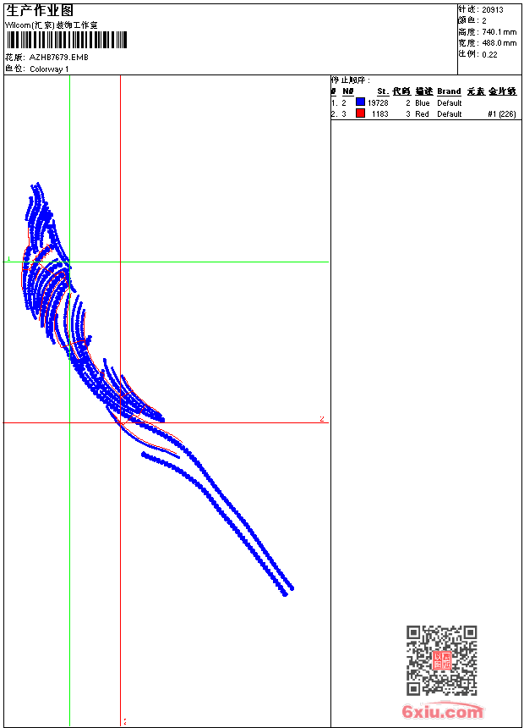524x728 pixels.
Task: Open the 6xiu.com watermark link
Action: coord(442,712)
